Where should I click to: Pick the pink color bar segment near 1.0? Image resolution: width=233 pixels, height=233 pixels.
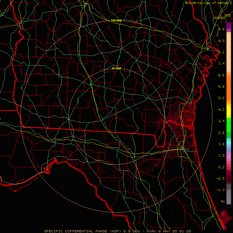229,157
